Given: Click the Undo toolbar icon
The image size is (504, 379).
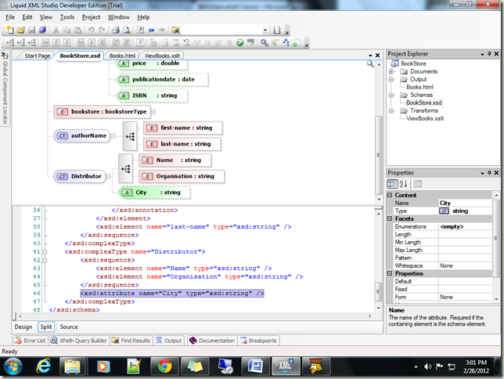Looking at the screenshot, I should [x=92, y=31].
